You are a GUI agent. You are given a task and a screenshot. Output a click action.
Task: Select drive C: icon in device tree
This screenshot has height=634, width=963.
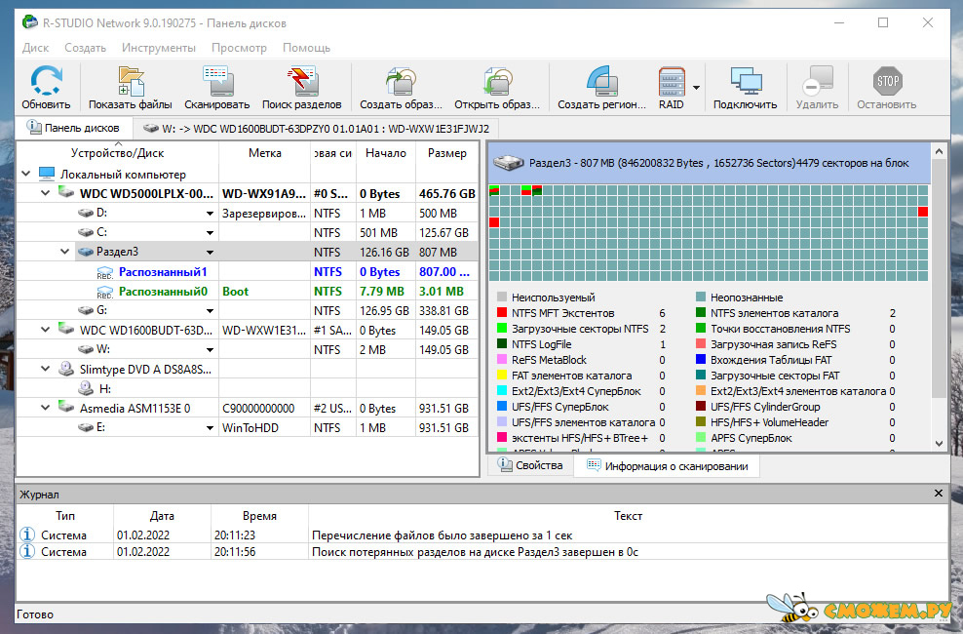point(86,233)
